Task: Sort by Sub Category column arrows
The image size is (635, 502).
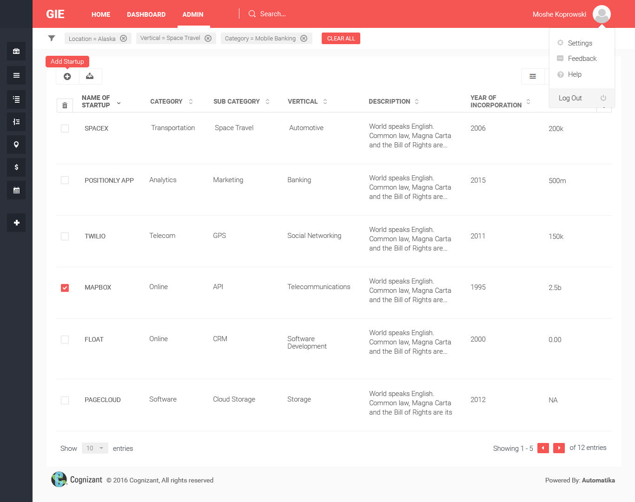Action: pyautogui.click(x=267, y=101)
